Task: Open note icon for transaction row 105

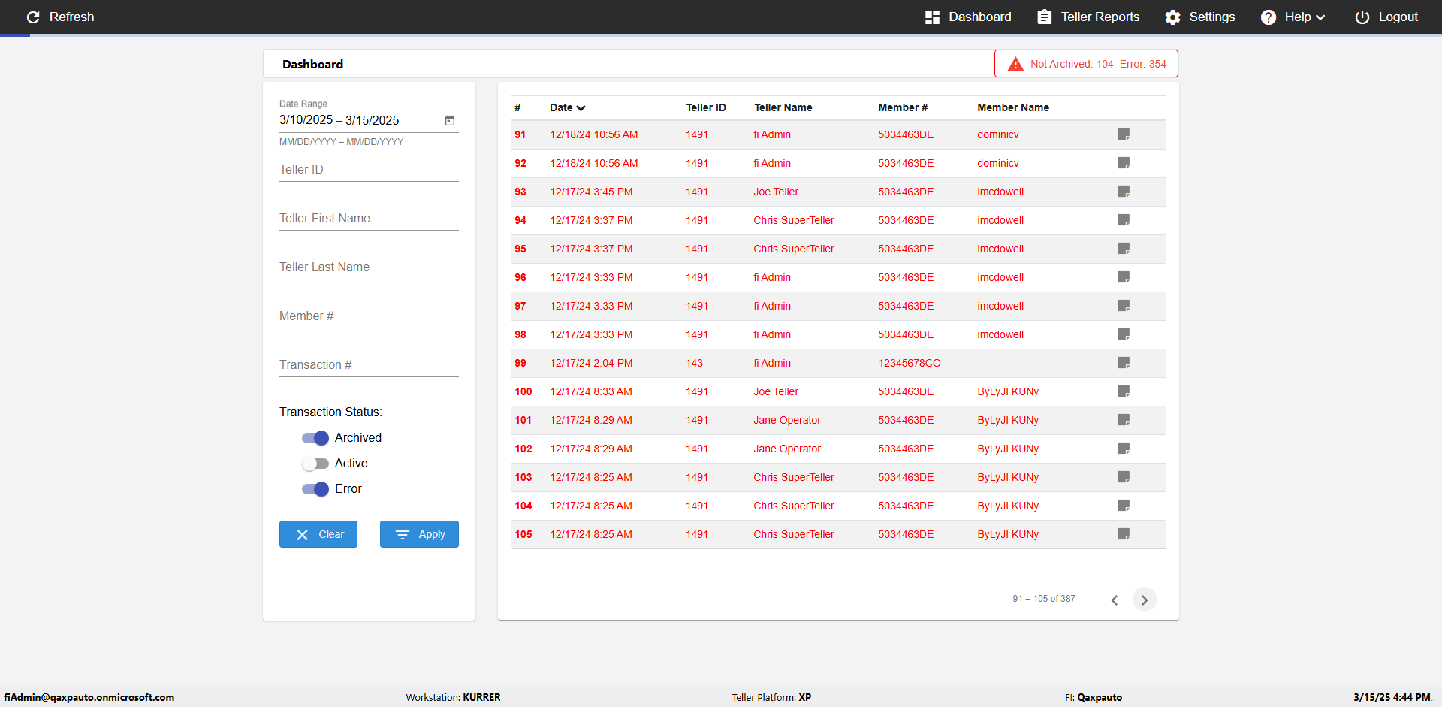Action: pyautogui.click(x=1124, y=534)
